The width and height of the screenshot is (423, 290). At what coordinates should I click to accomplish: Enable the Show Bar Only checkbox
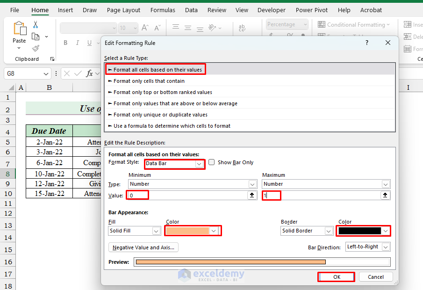click(x=211, y=162)
